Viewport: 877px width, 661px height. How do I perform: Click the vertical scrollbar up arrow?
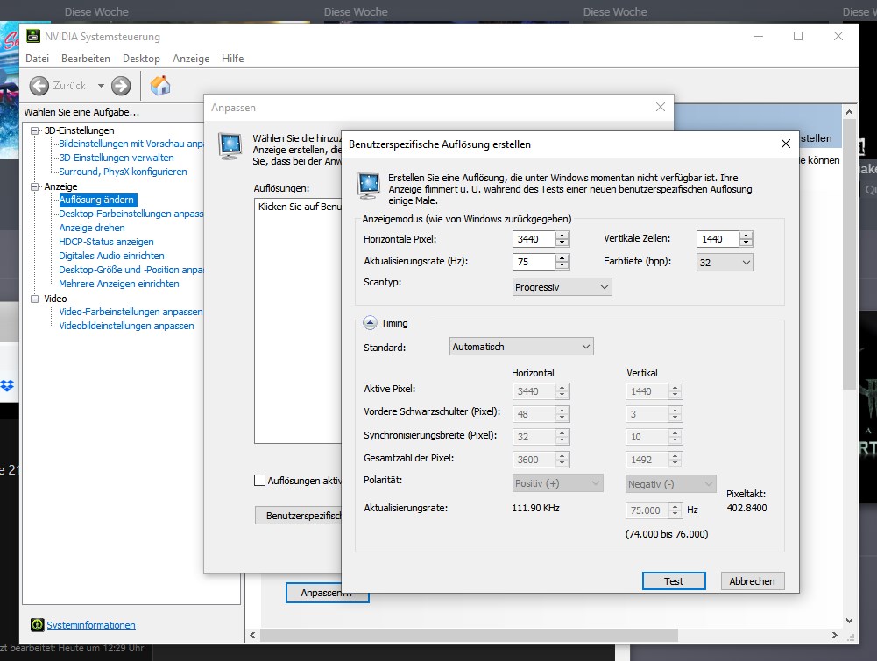[x=849, y=112]
